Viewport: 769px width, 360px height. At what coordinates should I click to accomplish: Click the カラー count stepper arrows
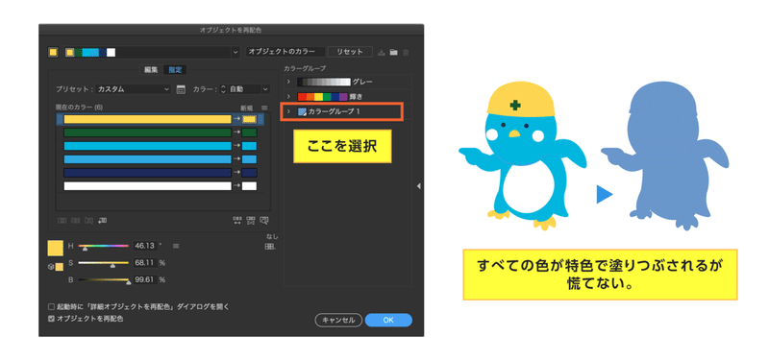pyautogui.click(x=223, y=89)
